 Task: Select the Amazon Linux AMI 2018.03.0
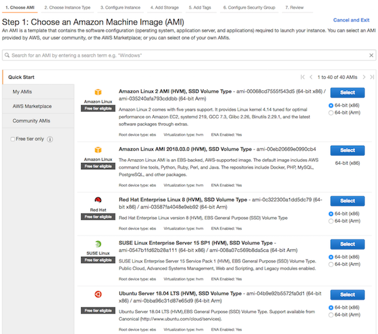(x=347, y=150)
